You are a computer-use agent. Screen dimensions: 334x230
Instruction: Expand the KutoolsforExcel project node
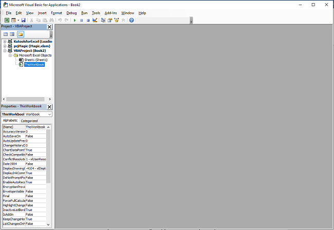(x=5, y=42)
